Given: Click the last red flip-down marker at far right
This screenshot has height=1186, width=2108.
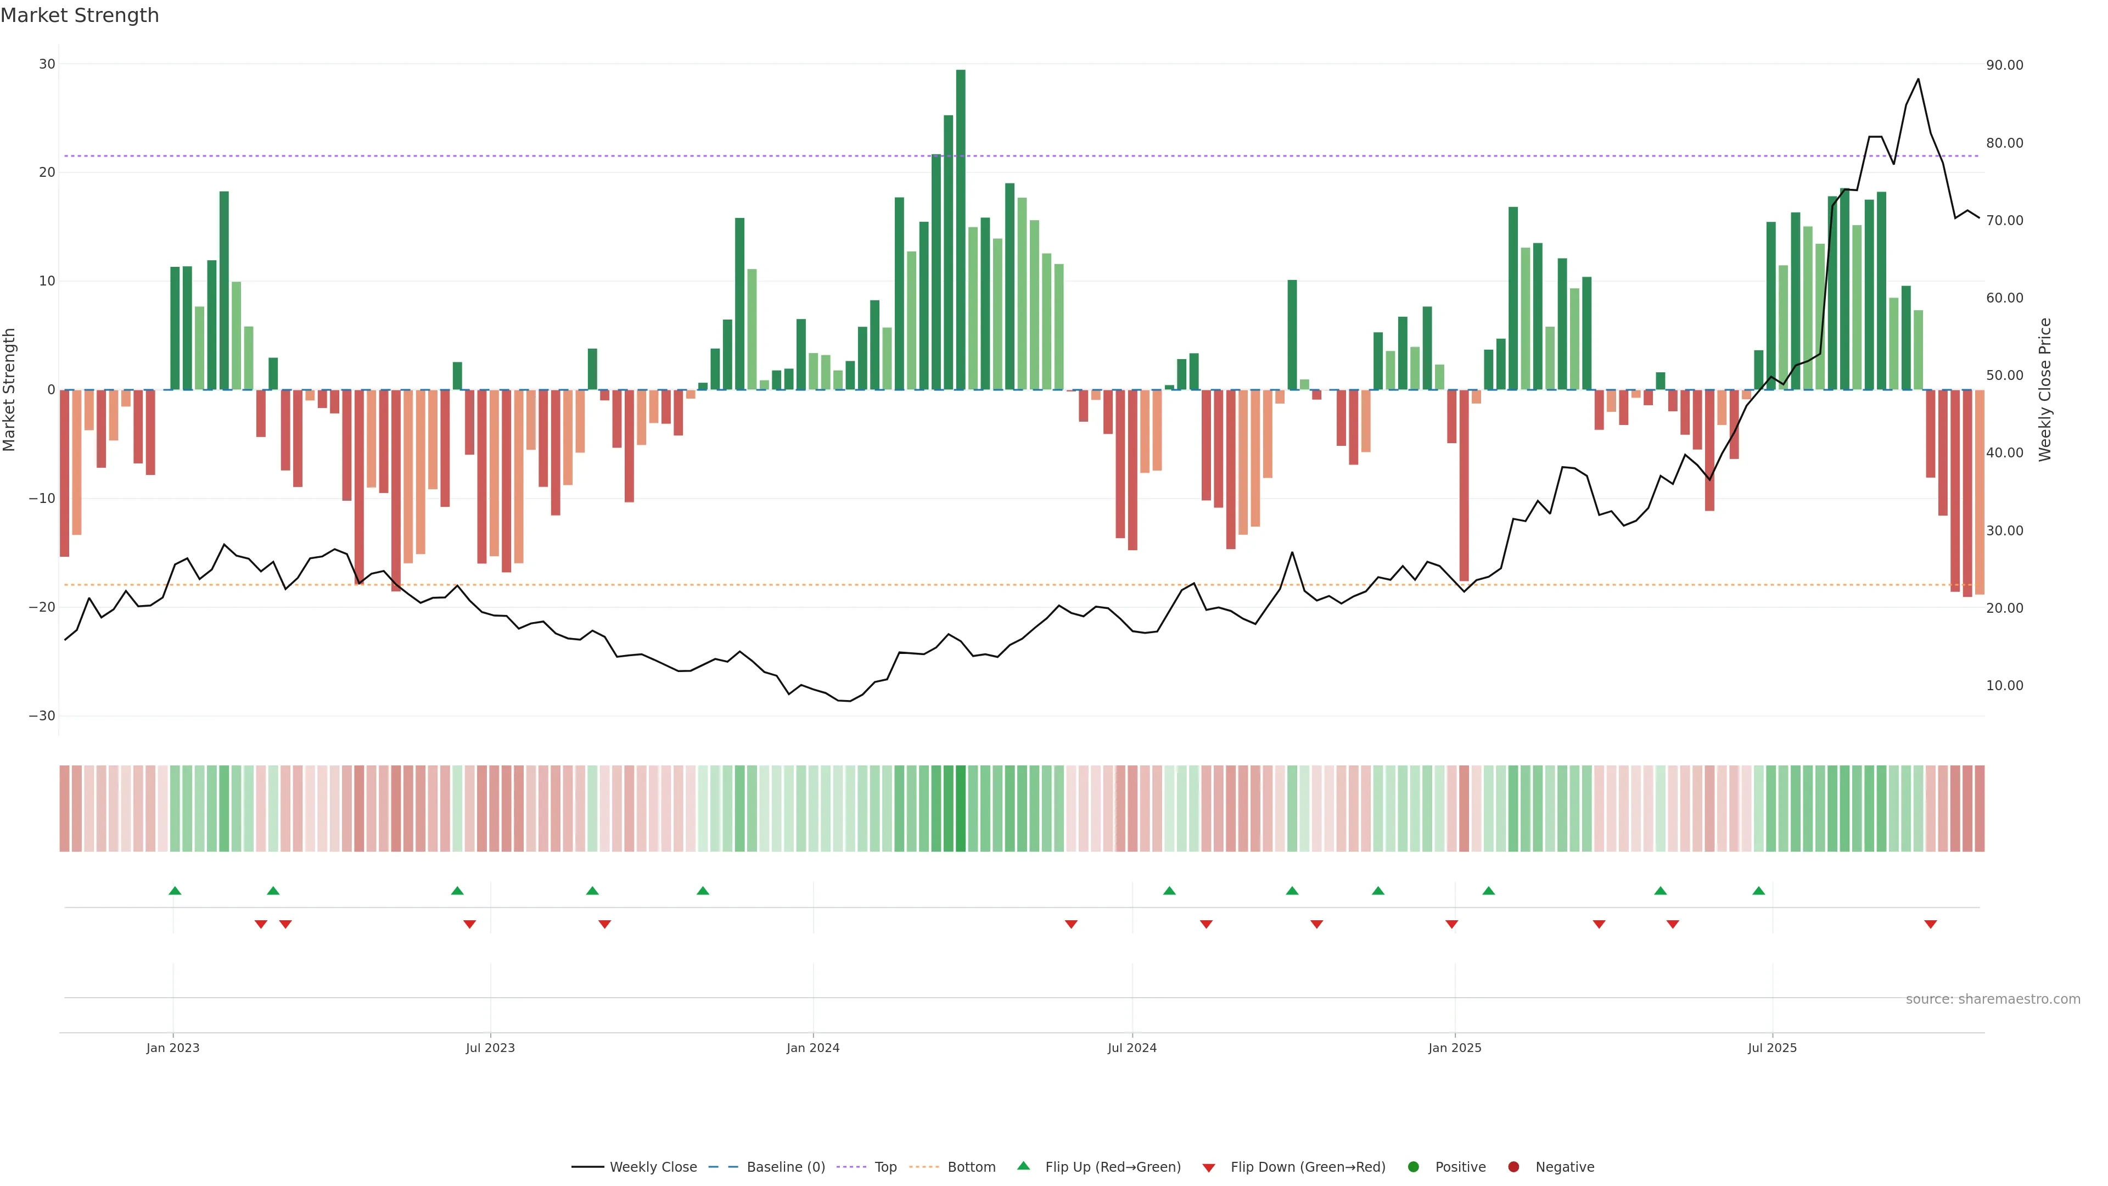Looking at the screenshot, I should (1931, 924).
